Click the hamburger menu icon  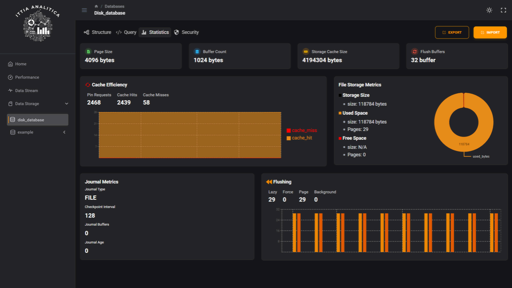point(84,10)
